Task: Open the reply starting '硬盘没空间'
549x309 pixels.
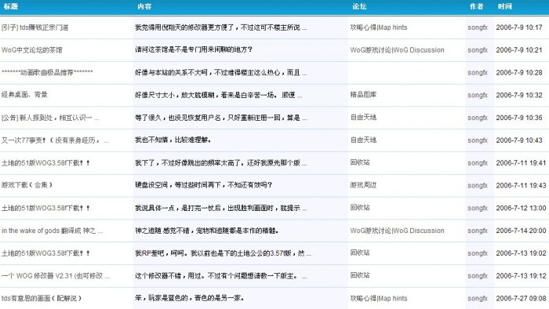Action: [x=203, y=185]
